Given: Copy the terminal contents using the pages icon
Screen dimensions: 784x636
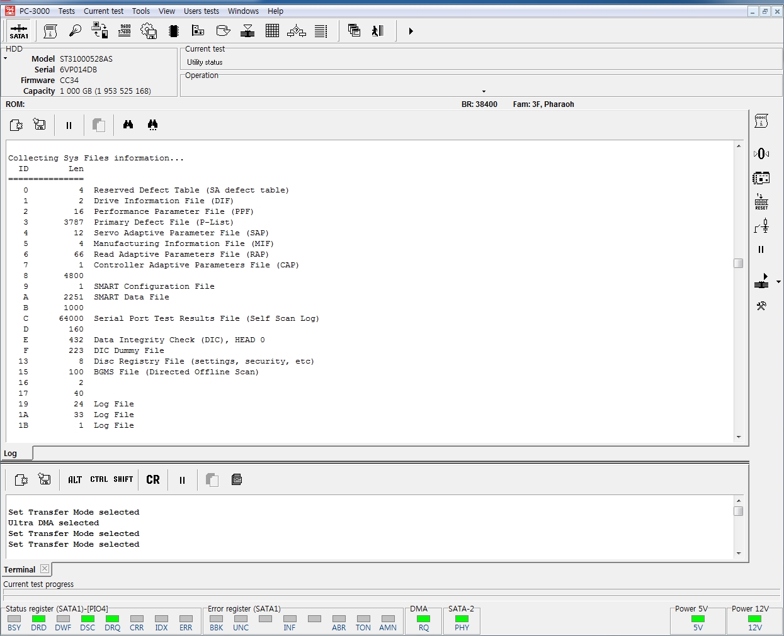Looking at the screenshot, I should click(x=212, y=480).
